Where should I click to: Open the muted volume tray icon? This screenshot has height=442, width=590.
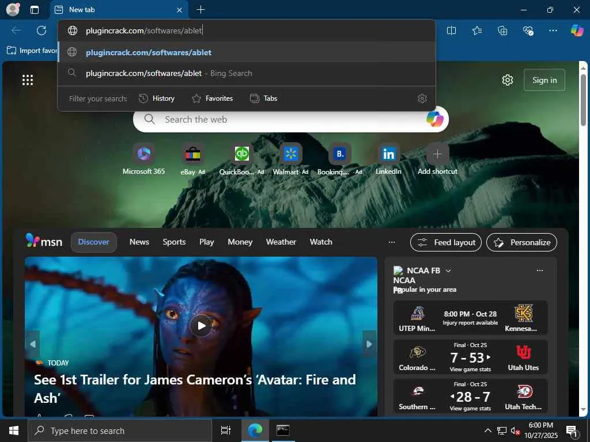coord(516,430)
